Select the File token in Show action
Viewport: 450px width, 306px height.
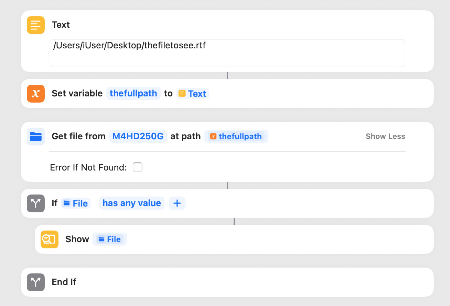[x=110, y=239]
